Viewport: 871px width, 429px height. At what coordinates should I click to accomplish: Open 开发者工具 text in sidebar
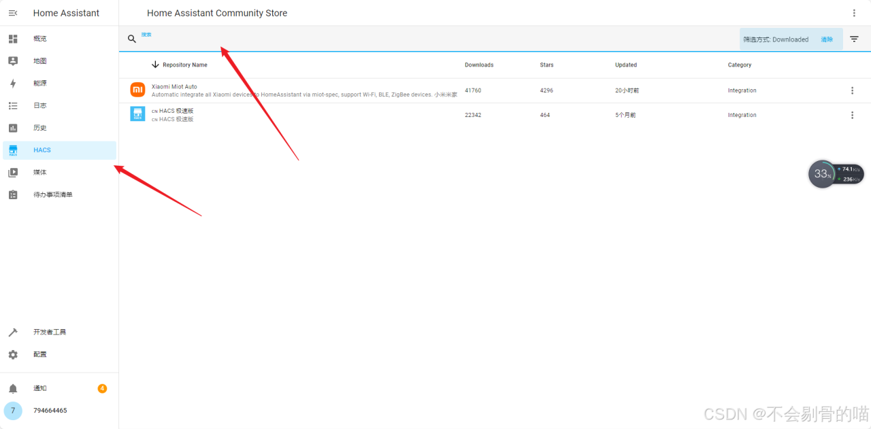click(x=50, y=332)
